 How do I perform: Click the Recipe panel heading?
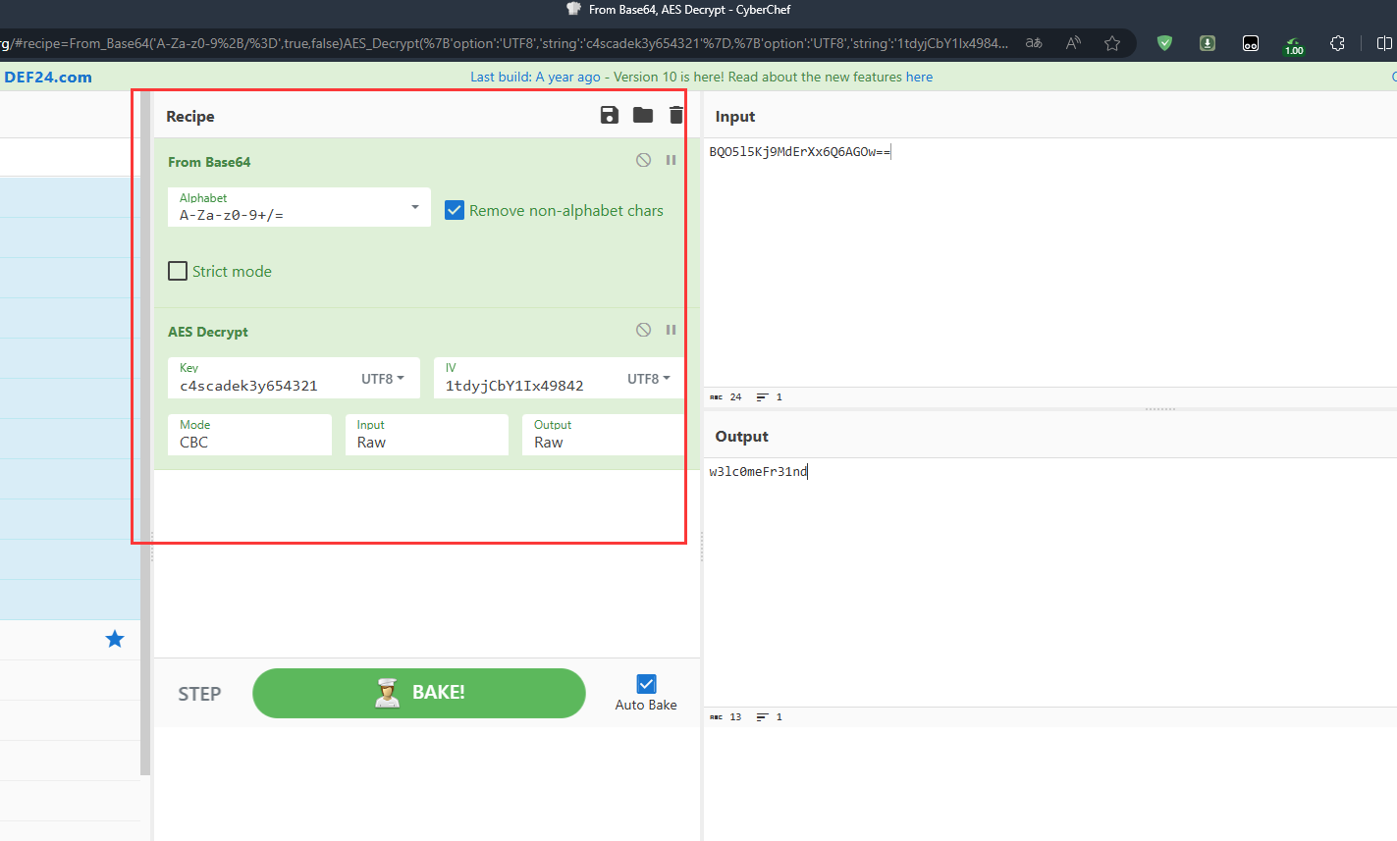[x=190, y=116]
